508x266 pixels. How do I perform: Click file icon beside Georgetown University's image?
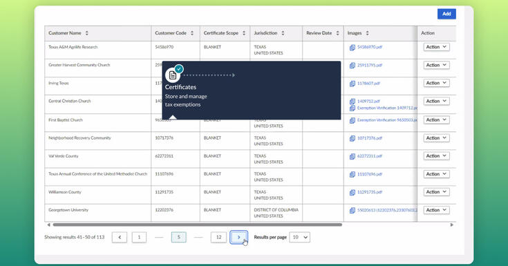(352, 211)
